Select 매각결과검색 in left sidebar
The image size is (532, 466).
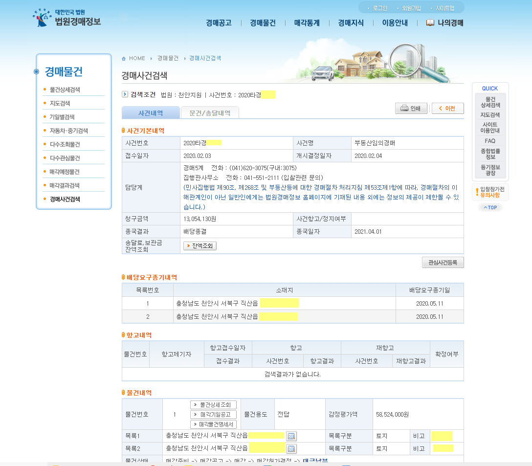pyautogui.click(x=65, y=185)
